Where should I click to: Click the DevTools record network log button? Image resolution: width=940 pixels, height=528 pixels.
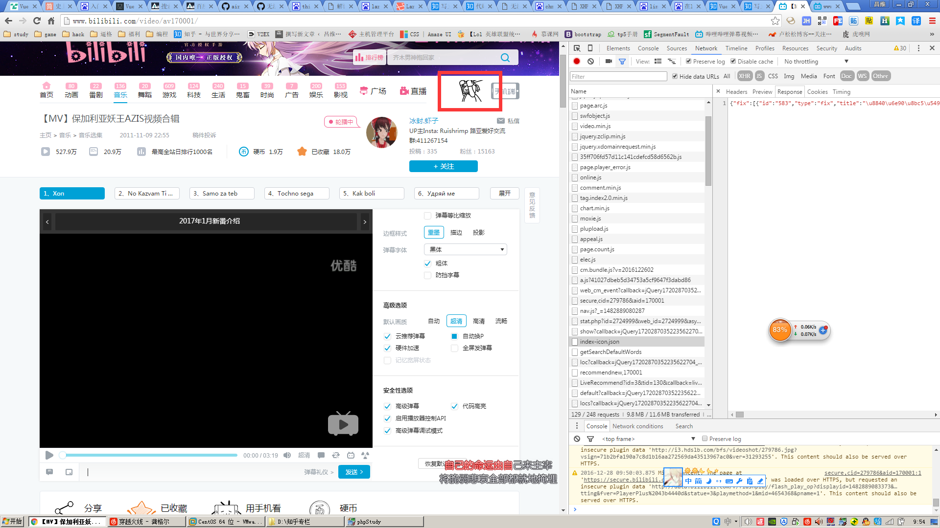577,62
